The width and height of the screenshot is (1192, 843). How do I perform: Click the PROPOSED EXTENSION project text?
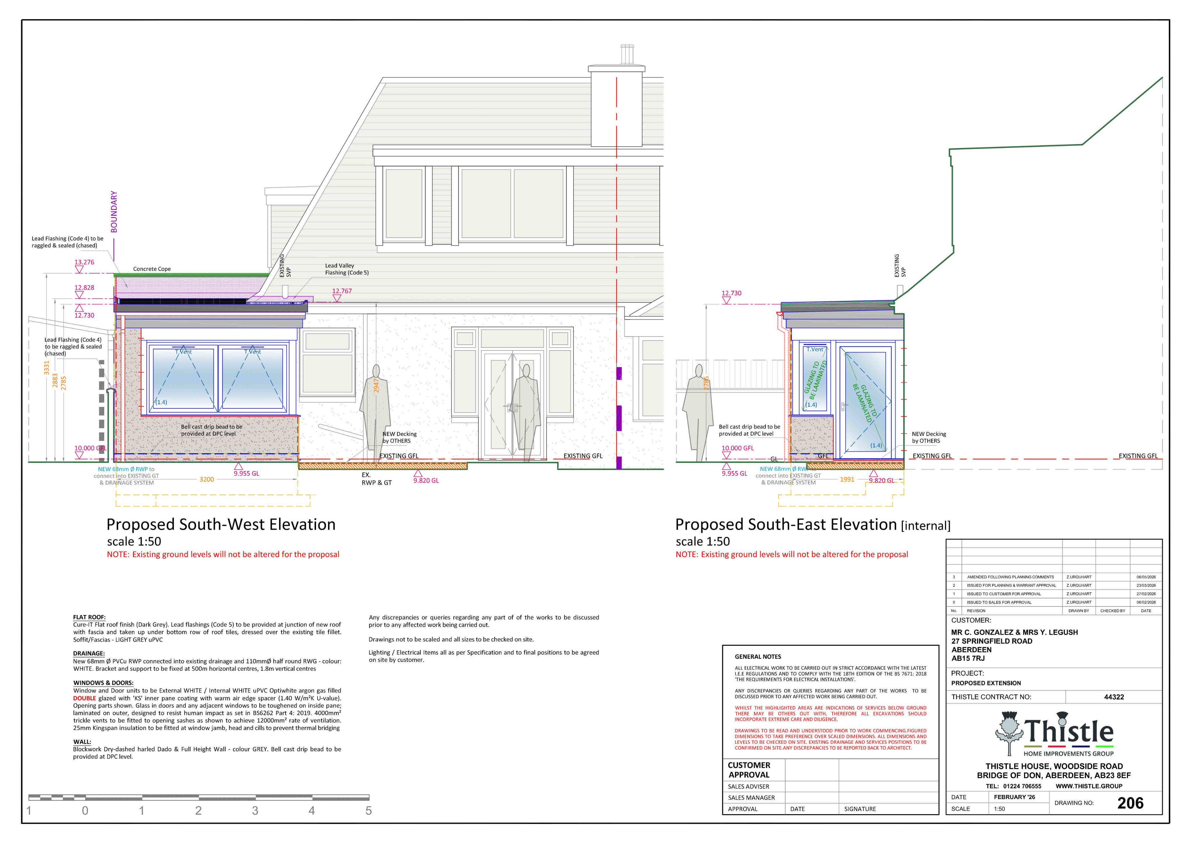point(986,683)
